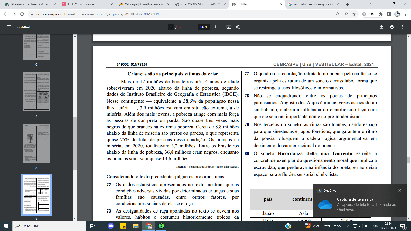Close the em detrimento search tab
This screenshot has width=411, height=231.
click(x=338, y=4)
